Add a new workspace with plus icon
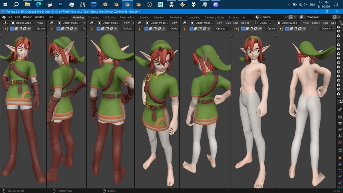Viewport: 343px width, 193px height. click(244, 17)
